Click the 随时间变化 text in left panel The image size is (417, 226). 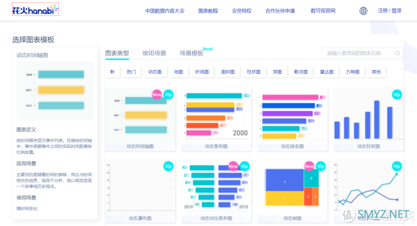click(x=27, y=208)
